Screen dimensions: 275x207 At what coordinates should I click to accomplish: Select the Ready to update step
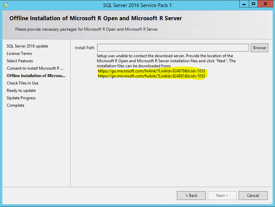[21, 91]
